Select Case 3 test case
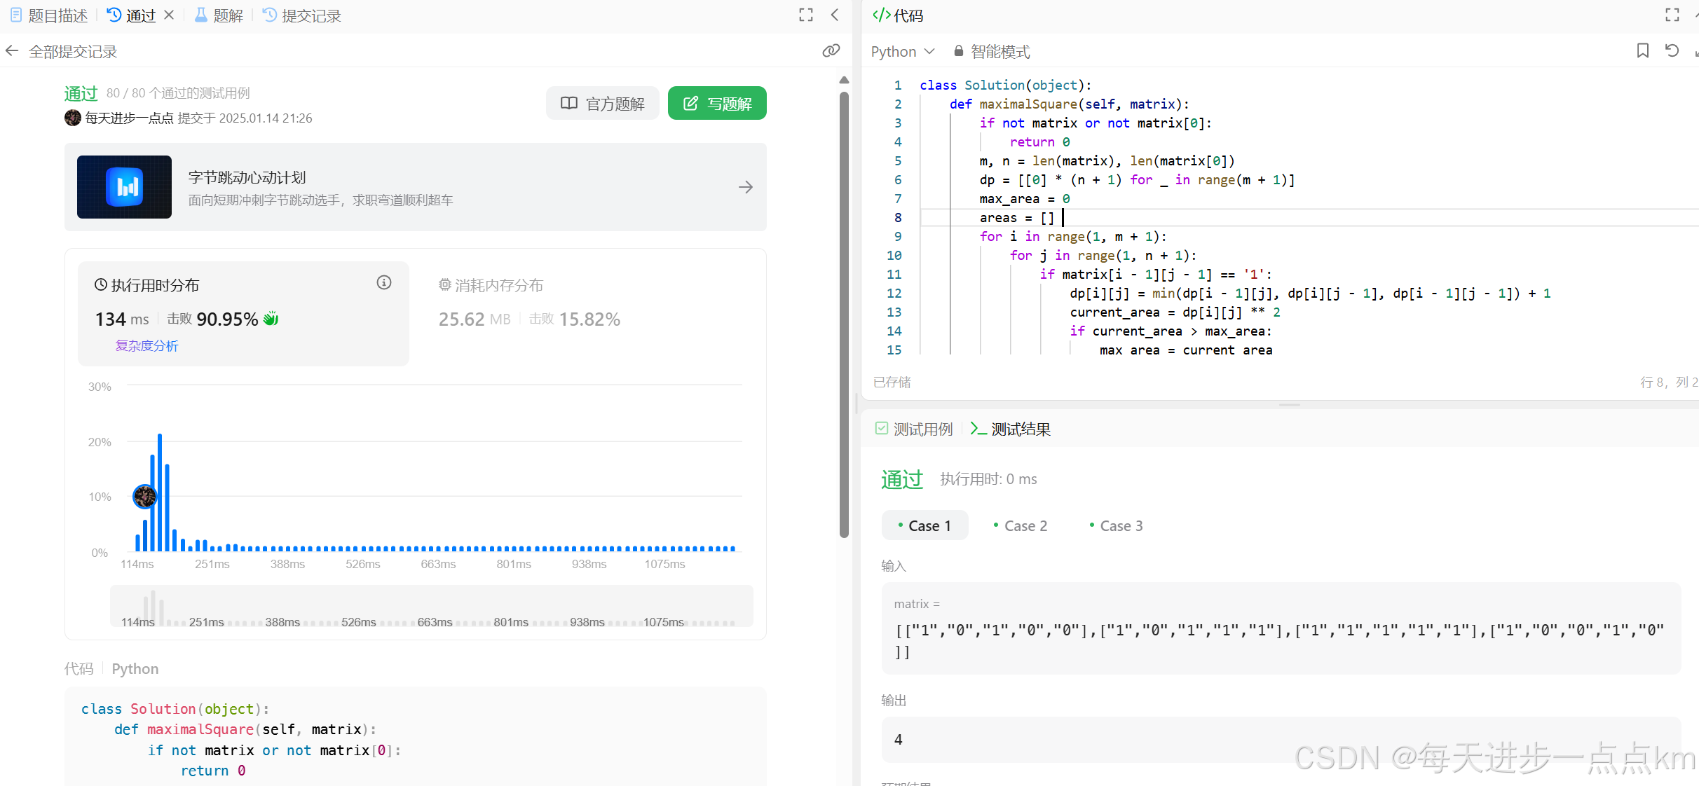1699x786 pixels. tap(1116, 525)
